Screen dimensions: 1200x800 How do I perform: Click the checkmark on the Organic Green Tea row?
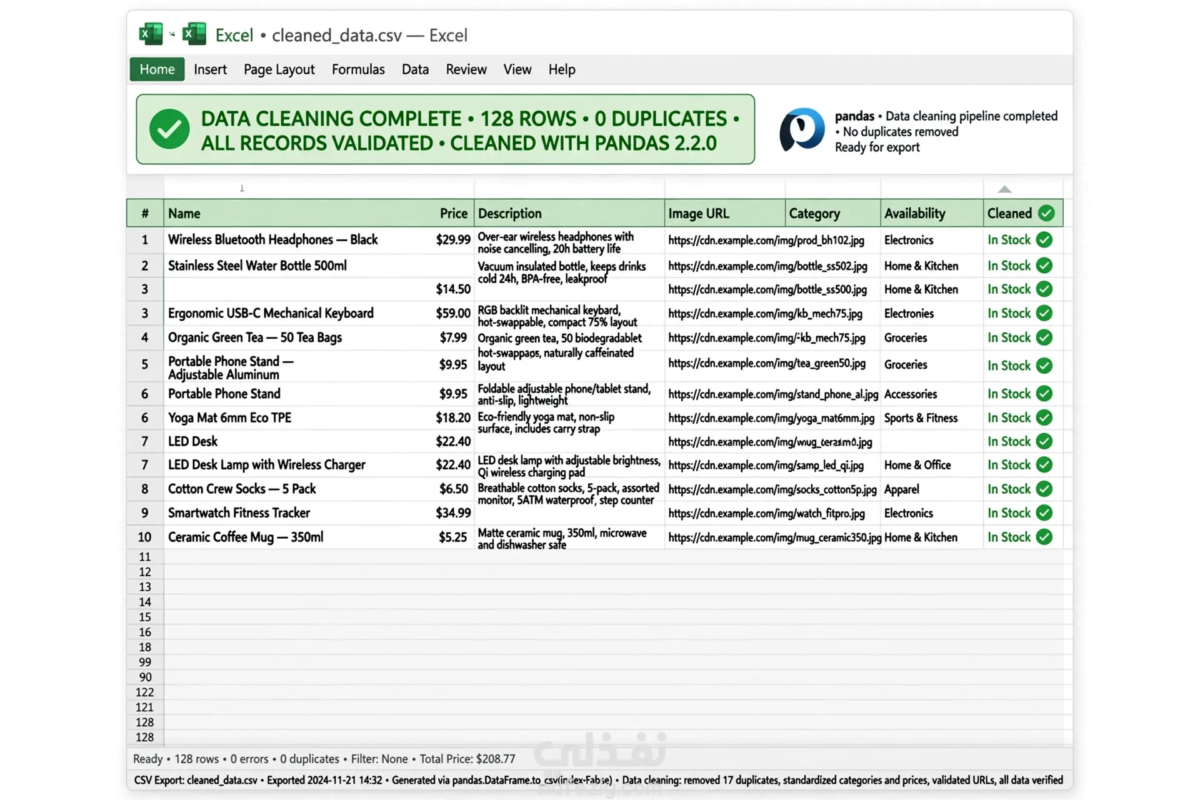[x=1044, y=337]
